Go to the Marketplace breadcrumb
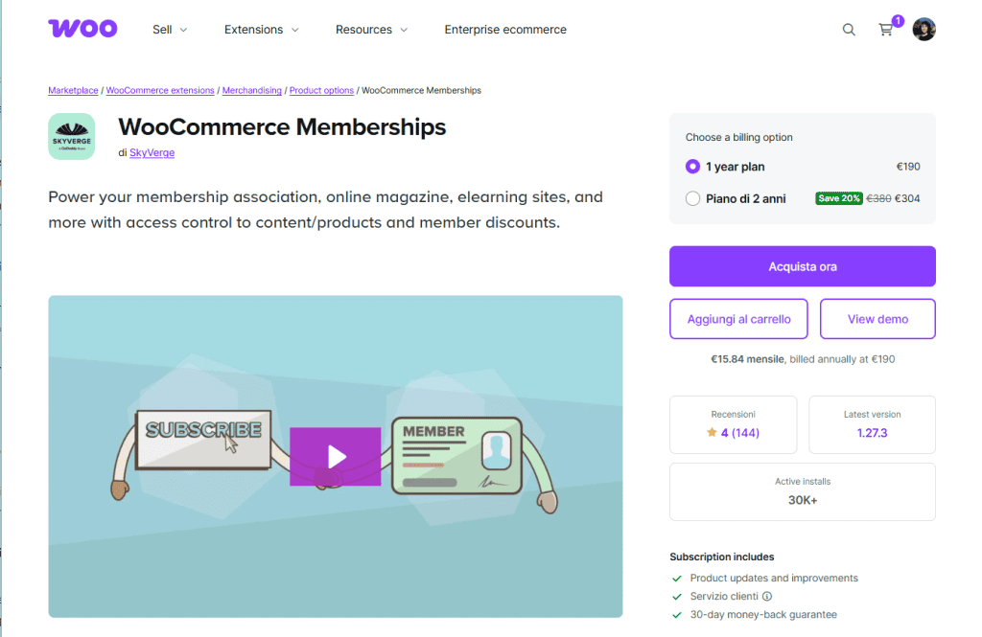 (73, 90)
